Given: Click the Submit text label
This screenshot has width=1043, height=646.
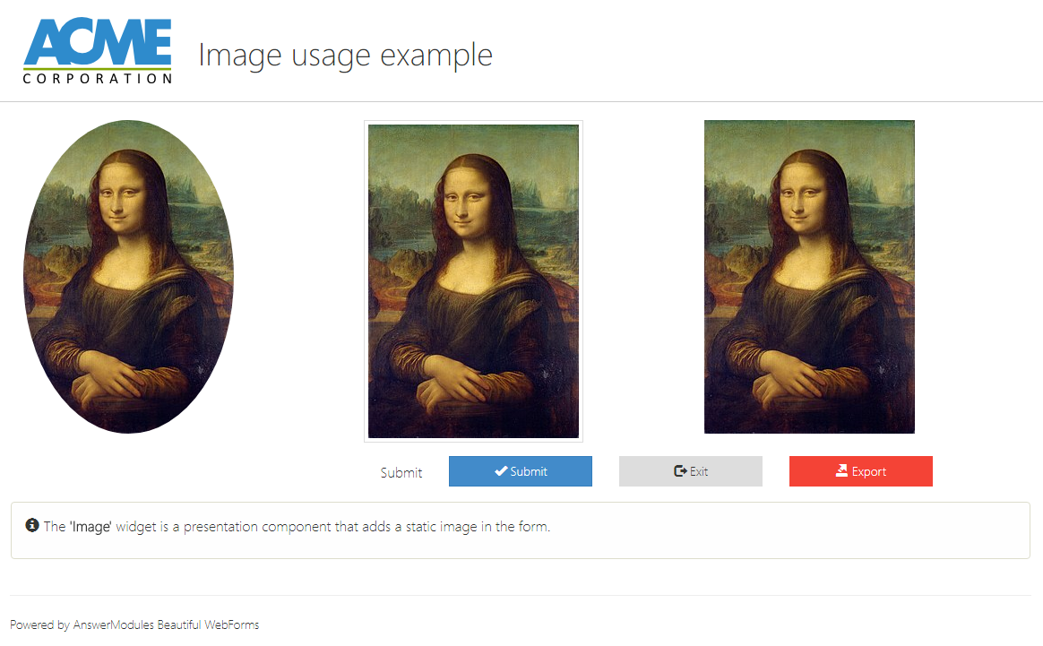Looking at the screenshot, I should [x=401, y=473].
